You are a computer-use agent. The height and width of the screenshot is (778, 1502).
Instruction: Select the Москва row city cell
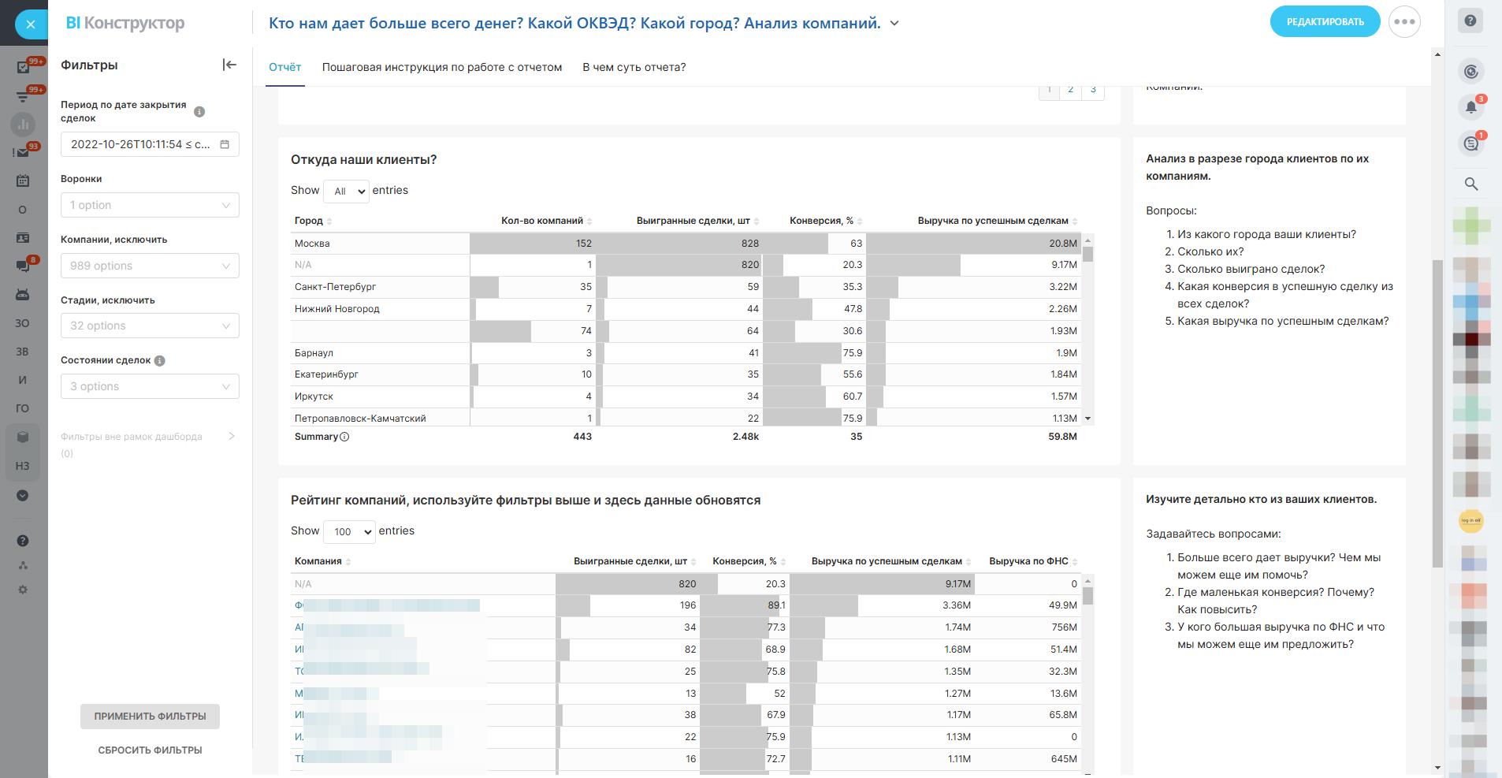(x=381, y=244)
